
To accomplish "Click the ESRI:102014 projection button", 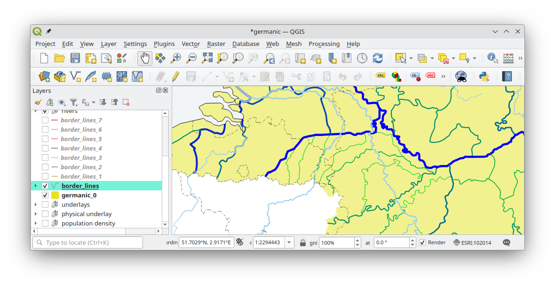I will pos(472,242).
